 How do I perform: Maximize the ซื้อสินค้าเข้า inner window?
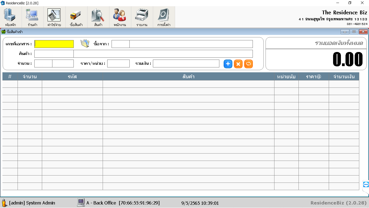354,32
